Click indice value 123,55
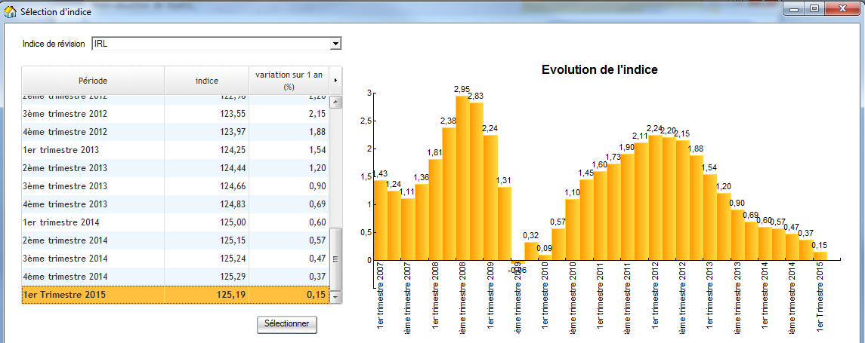The height and width of the screenshot is (343, 865). [x=233, y=113]
